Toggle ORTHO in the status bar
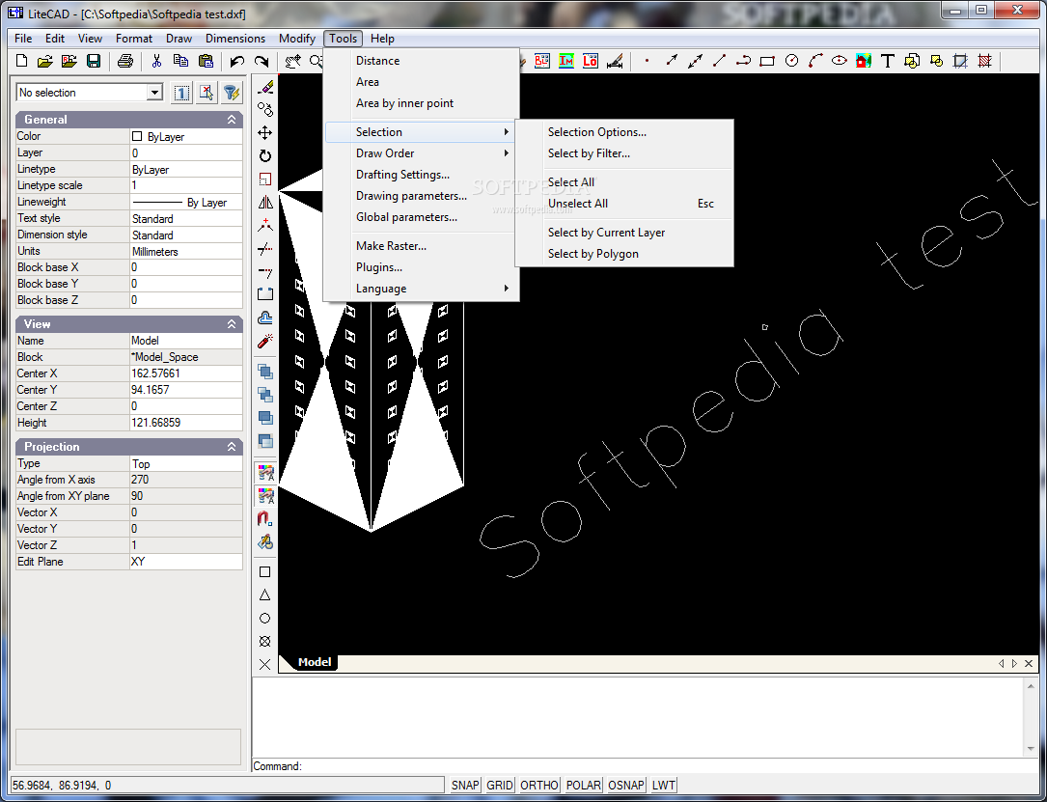The image size is (1047, 802). [538, 786]
